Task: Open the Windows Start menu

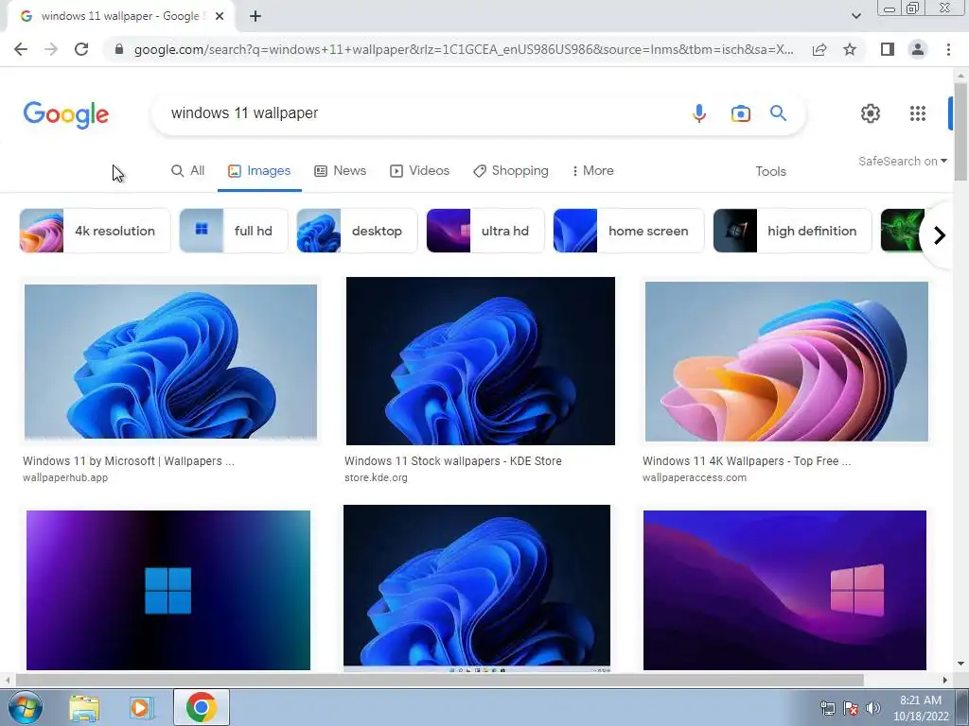Action: point(26,707)
